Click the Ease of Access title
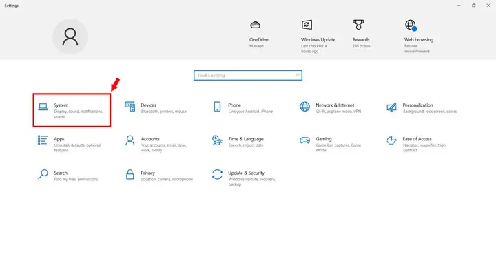 [417, 139]
